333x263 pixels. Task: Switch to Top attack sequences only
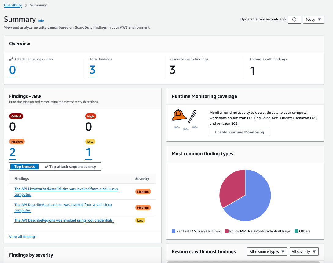pos(70,167)
